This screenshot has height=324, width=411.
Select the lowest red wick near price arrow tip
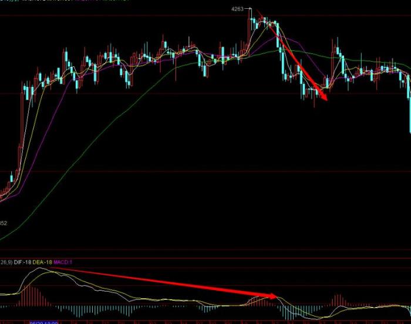point(314,100)
